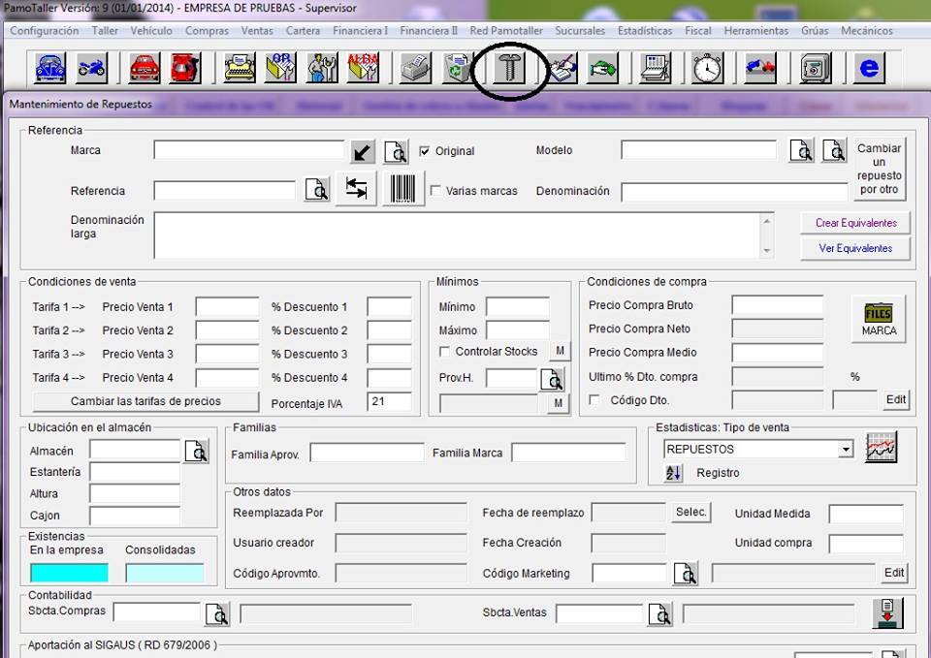Open the FILES MARCA button
Image resolution: width=931 pixels, height=658 pixels.
tap(879, 319)
